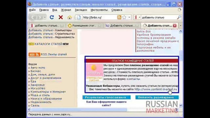Click the Yandex search engine icon
This screenshot has width=210, height=118.
pos(136,17)
